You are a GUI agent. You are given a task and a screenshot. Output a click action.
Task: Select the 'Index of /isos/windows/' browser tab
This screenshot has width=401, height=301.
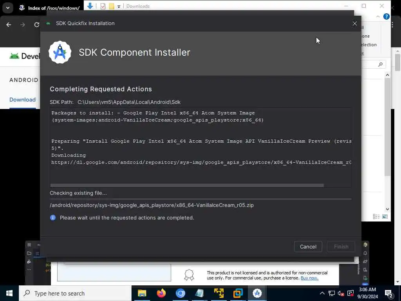click(50, 8)
